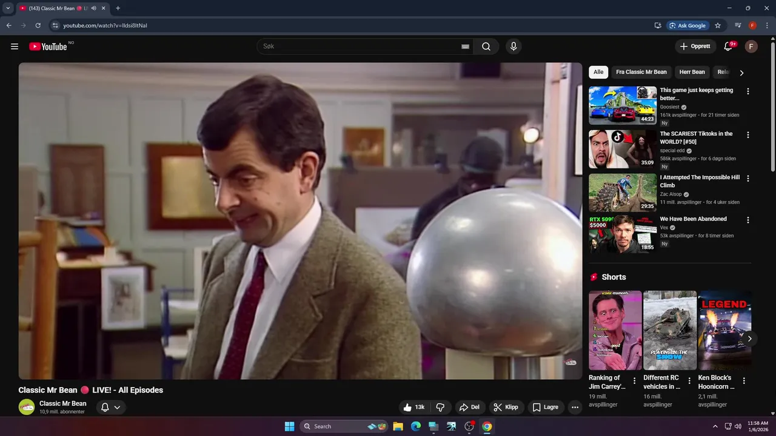Open options for Different RC vehicles short

point(689,381)
